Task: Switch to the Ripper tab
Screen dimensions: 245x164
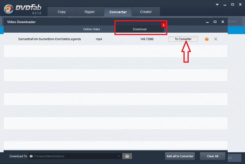Action: tap(90, 12)
